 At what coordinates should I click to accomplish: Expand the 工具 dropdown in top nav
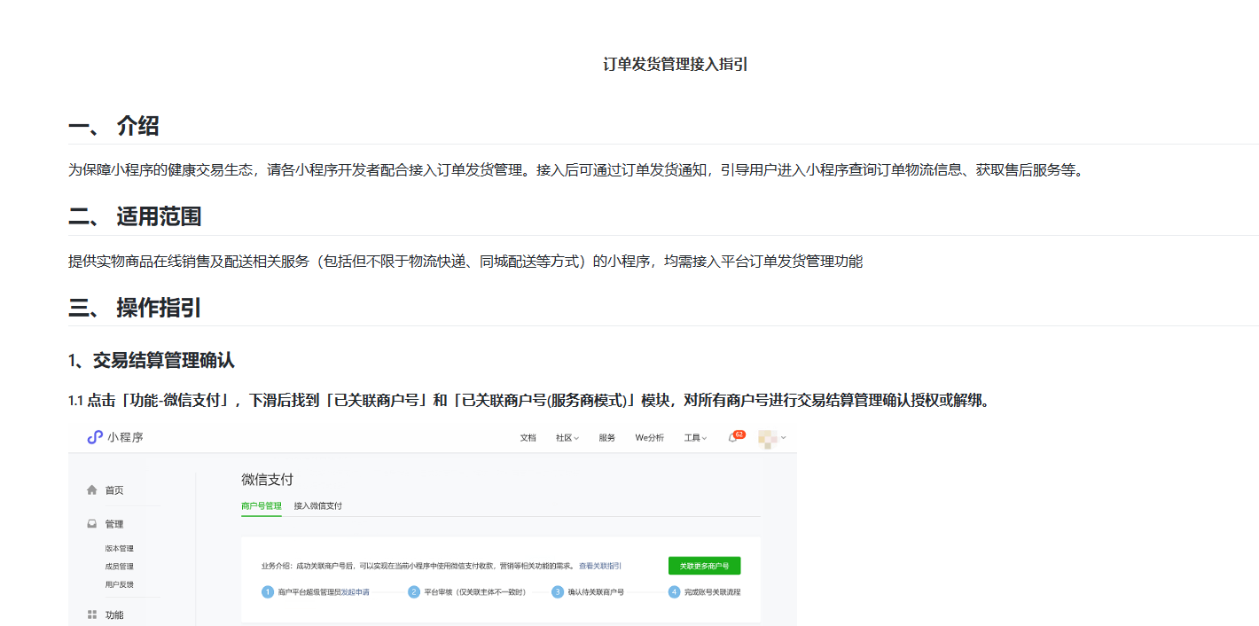pyautogui.click(x=695, y=438)
